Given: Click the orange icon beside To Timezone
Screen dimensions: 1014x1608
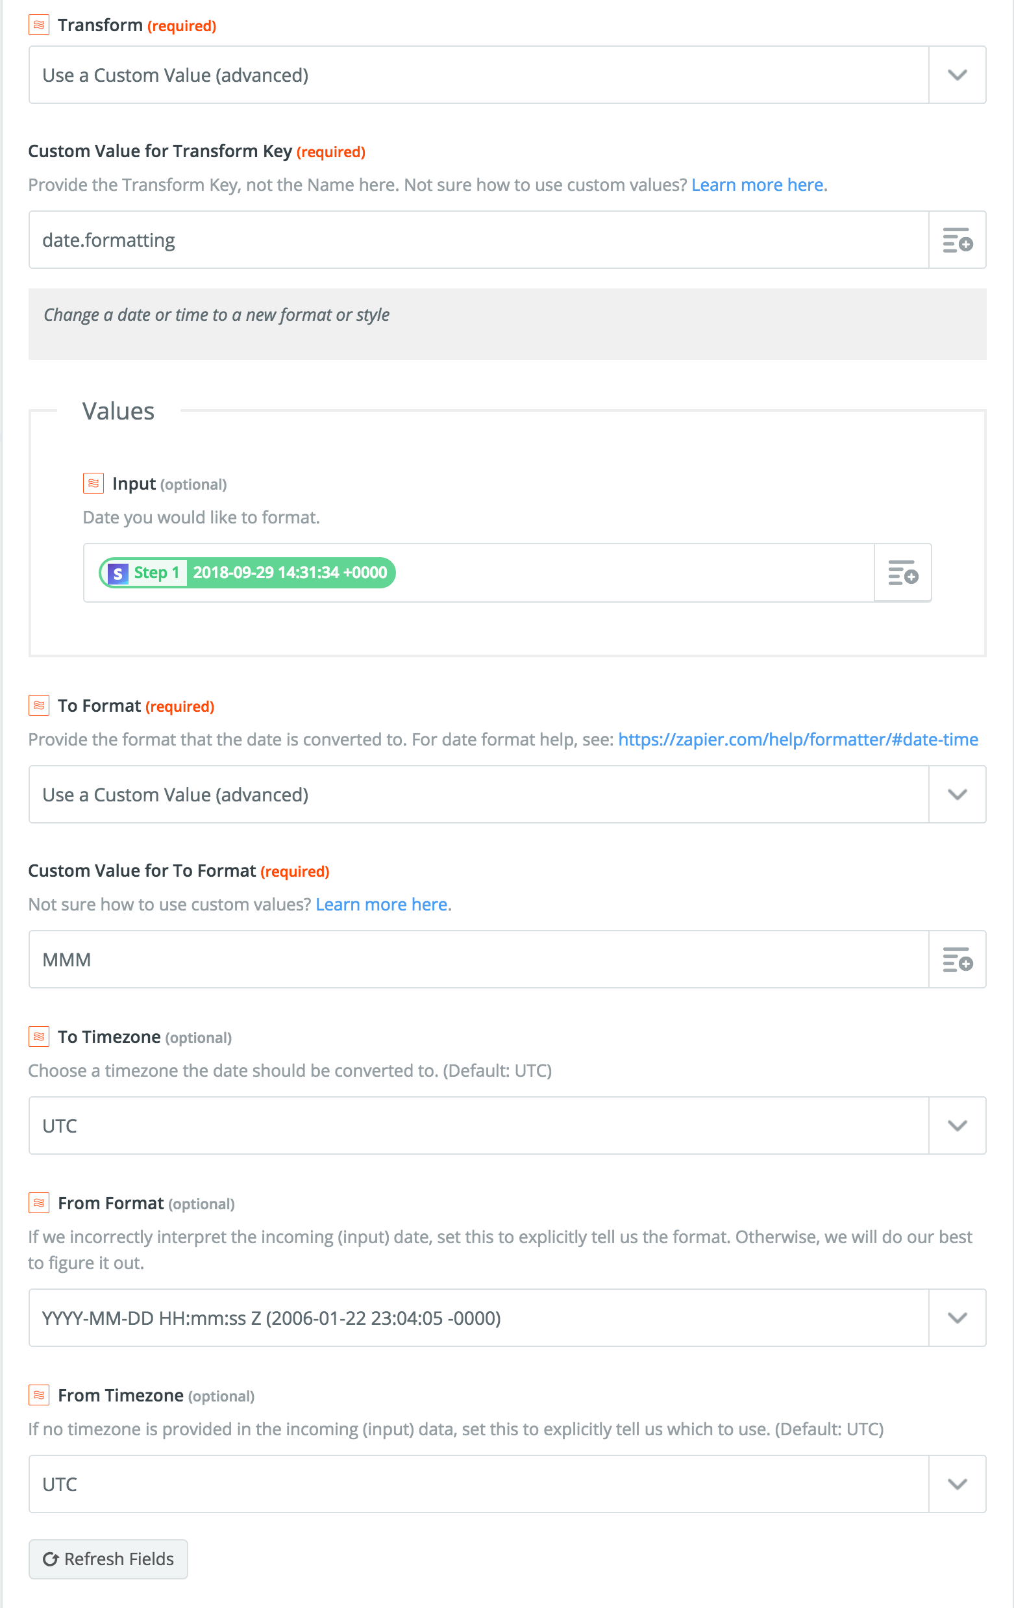Looking at the screenshot, I should (40, 1036).
